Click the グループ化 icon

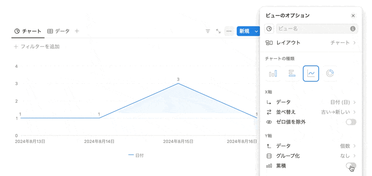[x=269, y=156]
